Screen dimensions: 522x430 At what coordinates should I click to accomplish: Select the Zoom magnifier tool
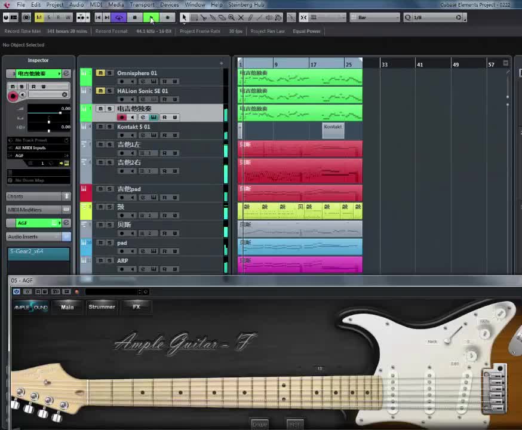point(231,17)
